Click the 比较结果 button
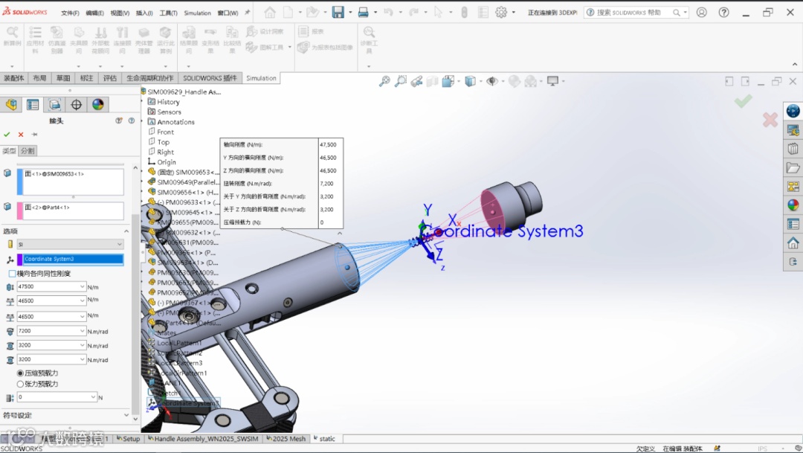The image size is (803, 453). pyautogui.click(x=232, y=40)
